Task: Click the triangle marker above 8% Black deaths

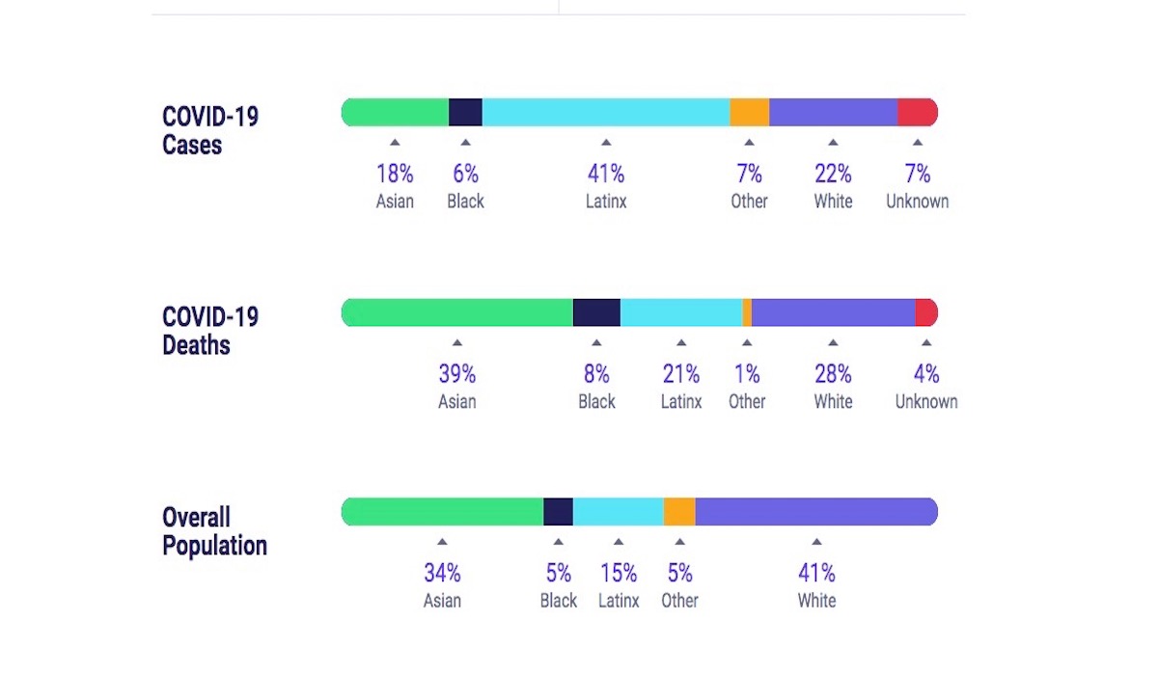Action: click(x=596, y=342)
